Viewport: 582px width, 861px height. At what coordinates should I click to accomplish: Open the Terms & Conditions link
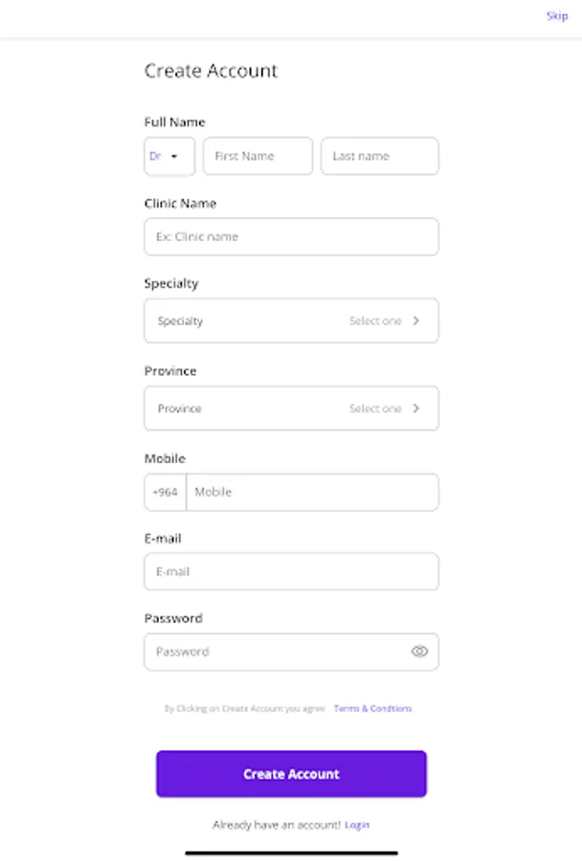tap(372, 709)
